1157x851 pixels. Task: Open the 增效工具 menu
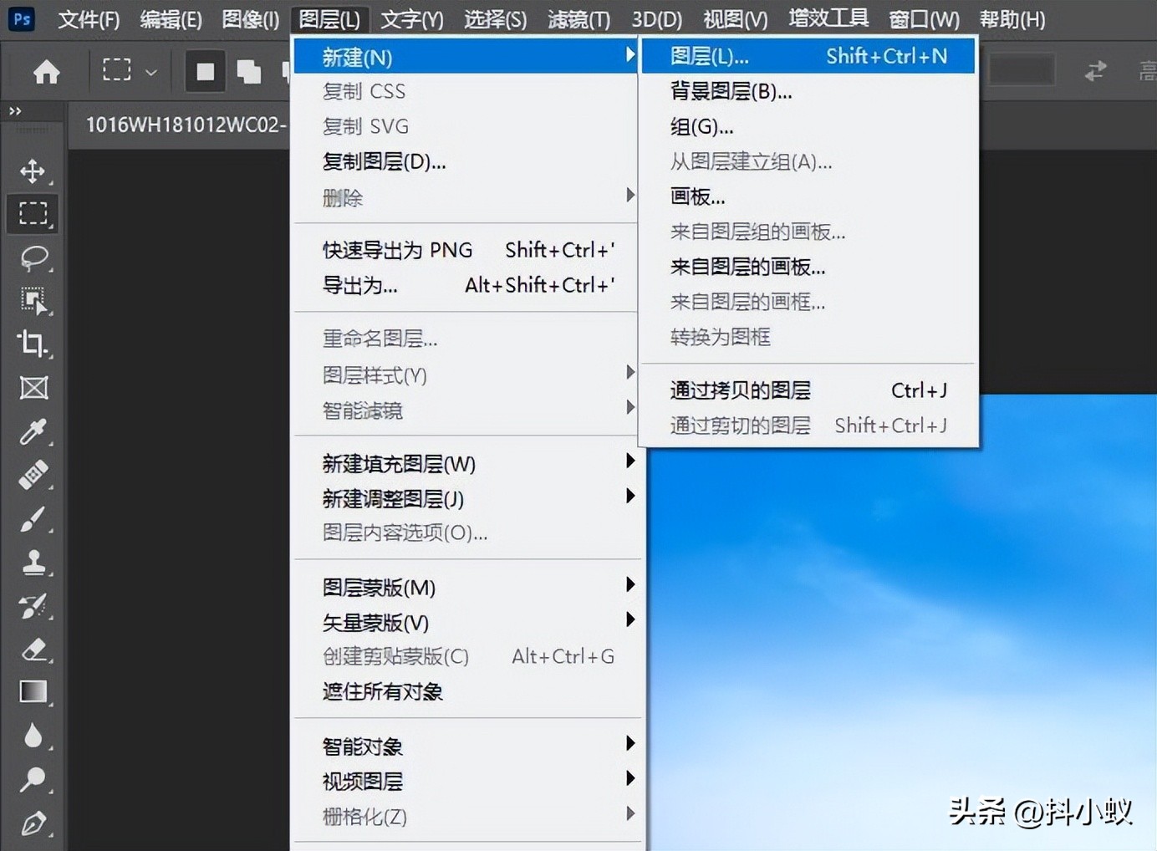828,18
